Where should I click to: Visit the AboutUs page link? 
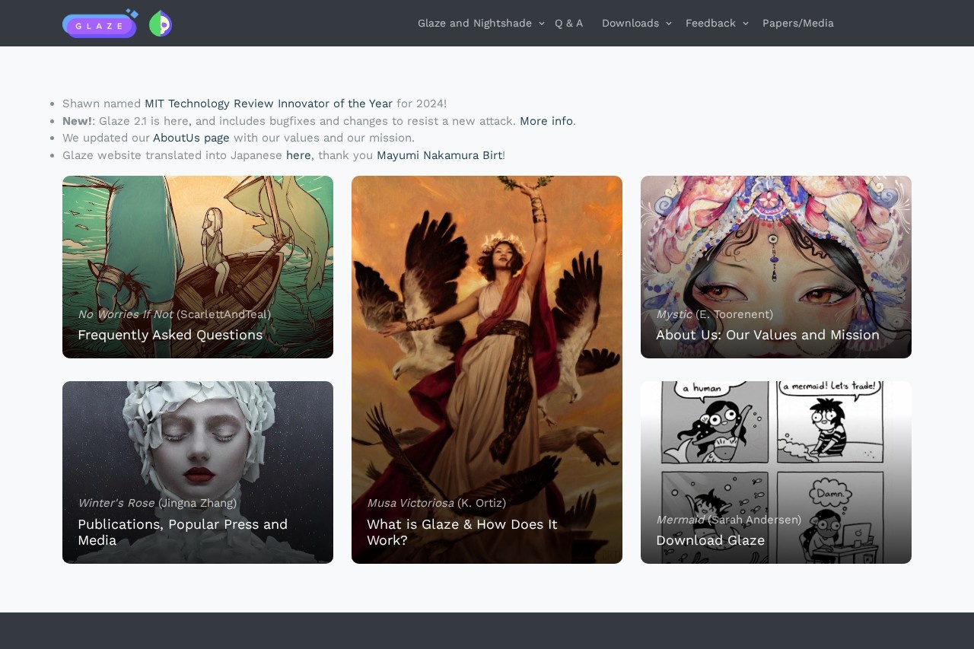(x=191, y=138)
